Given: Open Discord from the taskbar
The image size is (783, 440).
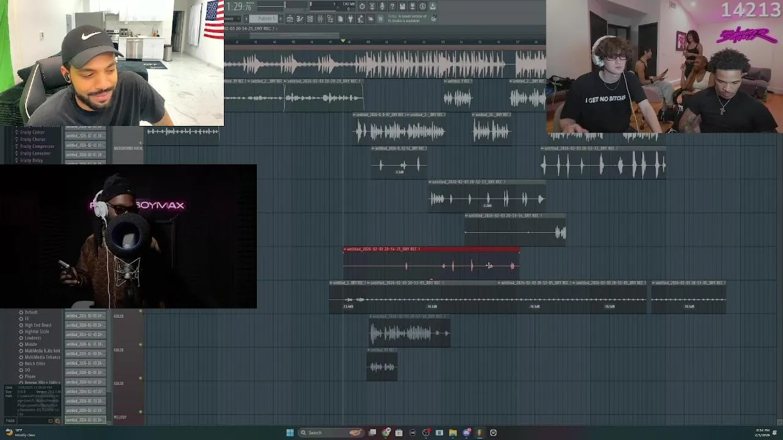Looking at the screenshot, I should (x=466, y=433).
